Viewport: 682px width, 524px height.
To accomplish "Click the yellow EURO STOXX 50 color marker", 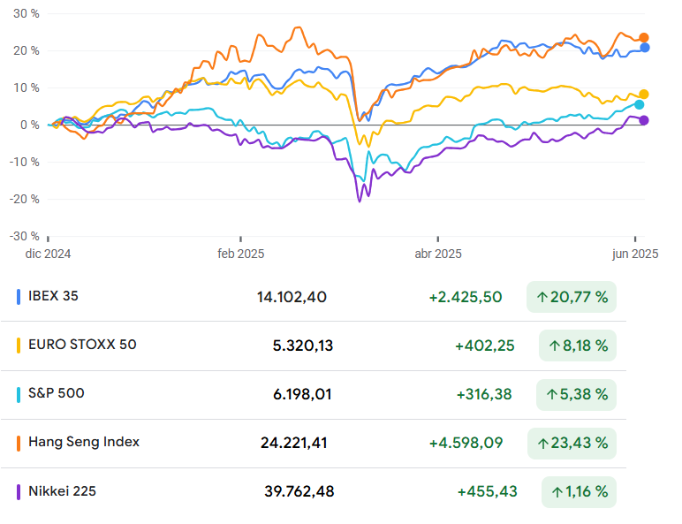I will pos(19,345).
